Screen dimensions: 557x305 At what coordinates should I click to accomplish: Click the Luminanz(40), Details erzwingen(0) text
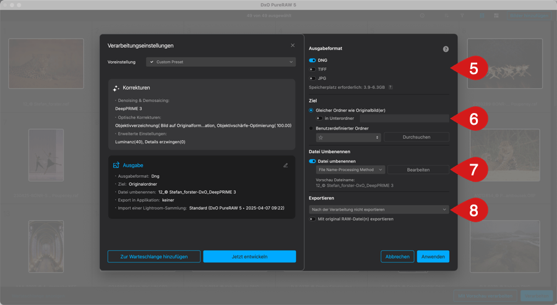click(x=150, y=142)
